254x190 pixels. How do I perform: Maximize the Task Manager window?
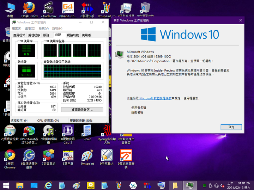click(x=91, y=22)
